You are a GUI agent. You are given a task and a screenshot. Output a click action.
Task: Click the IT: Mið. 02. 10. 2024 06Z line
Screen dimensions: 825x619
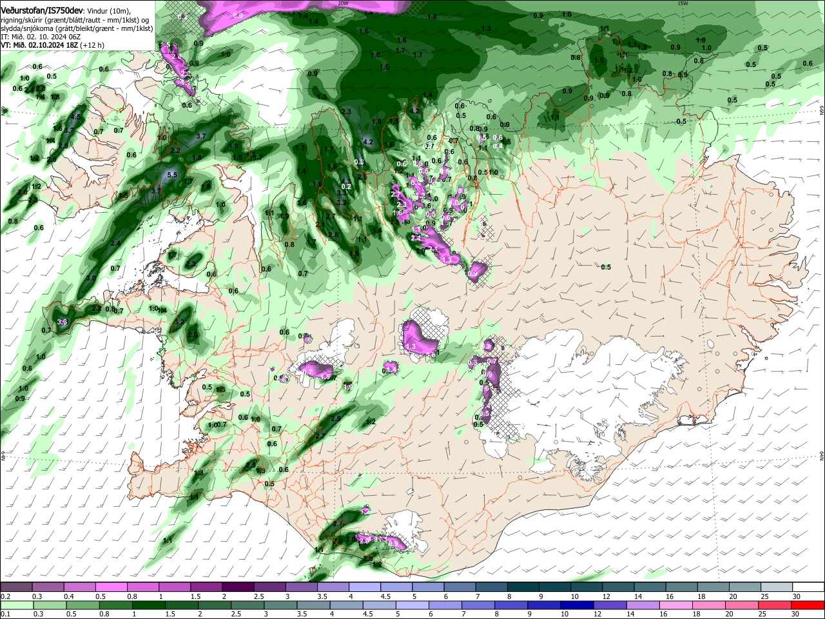(x=41, y=37)
